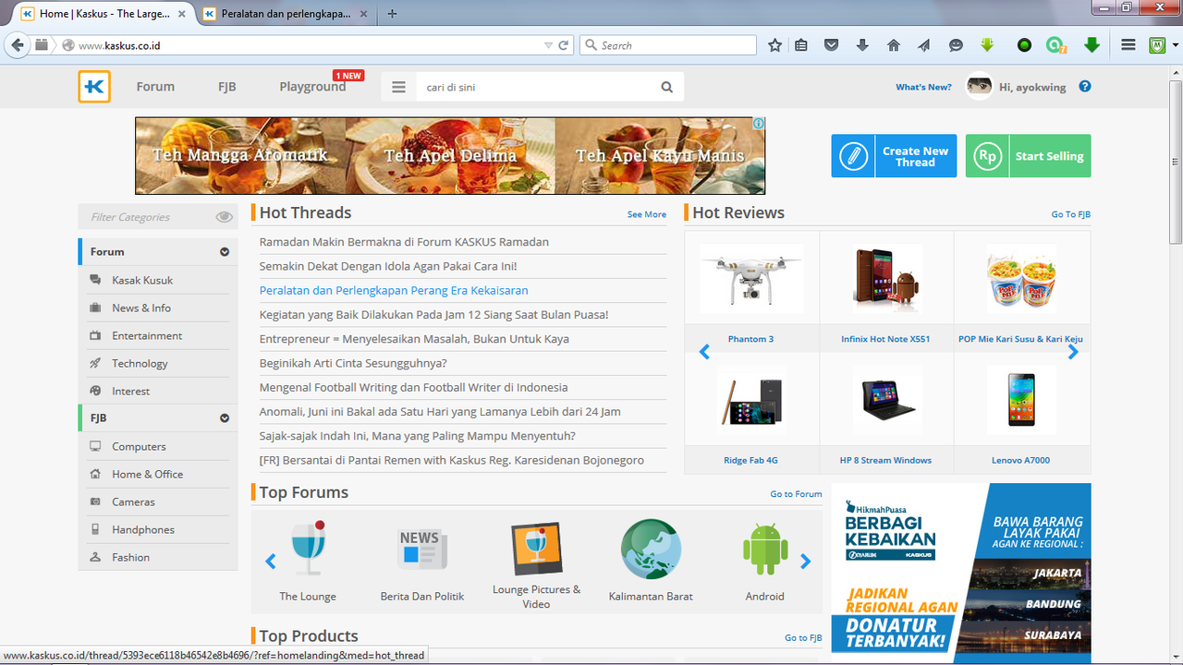
Task: Click the Technology rocket icon
Action: 95,363
